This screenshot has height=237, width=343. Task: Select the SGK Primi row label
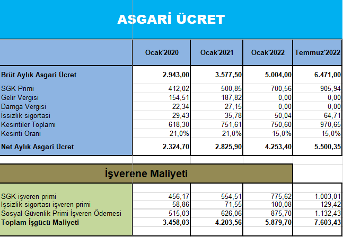click(17, 88)
